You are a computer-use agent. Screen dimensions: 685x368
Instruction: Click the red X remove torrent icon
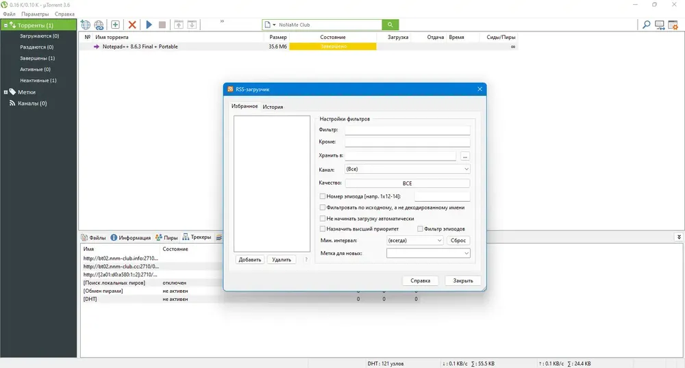click(x=132, y=25)
